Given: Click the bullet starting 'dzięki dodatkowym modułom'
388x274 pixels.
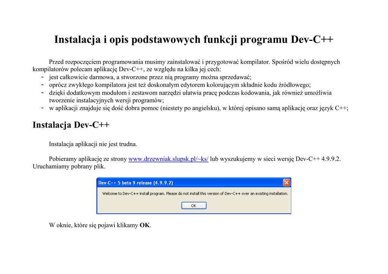Looking at the screenshot, I should [x=190, y=93].
